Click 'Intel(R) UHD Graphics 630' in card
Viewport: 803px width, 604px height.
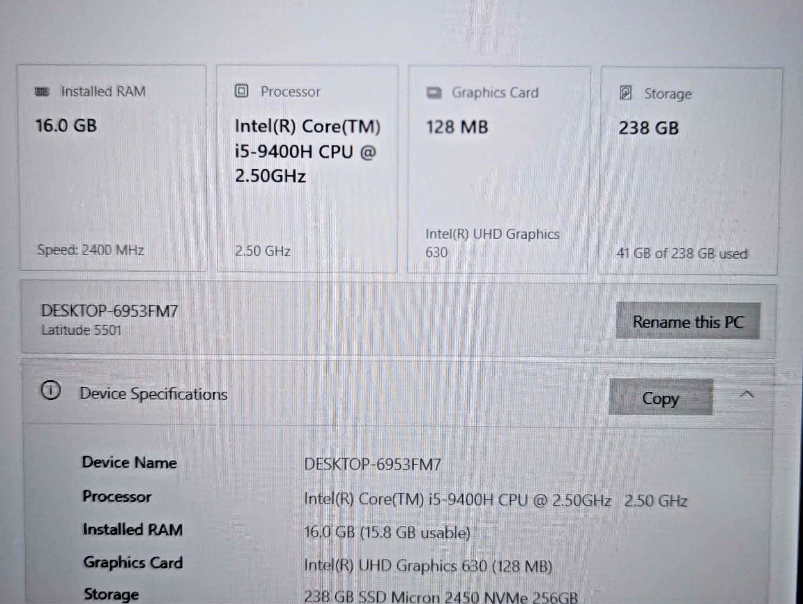pyautogui.click(x=492, y=243)
